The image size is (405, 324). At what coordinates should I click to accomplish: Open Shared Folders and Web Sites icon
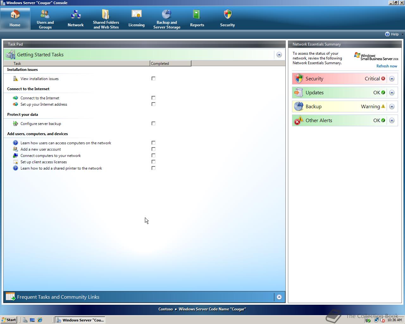[106, 14]
